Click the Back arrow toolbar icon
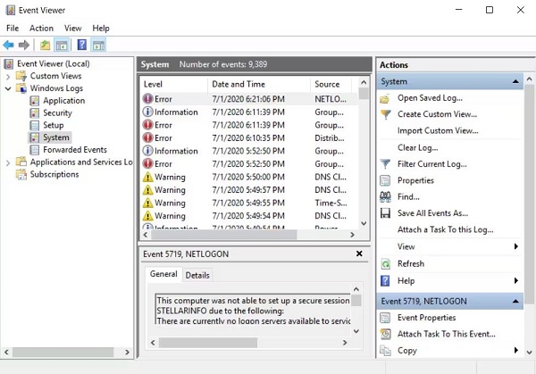Viewport: 536px width, 374px height. [x=9, y=45]
